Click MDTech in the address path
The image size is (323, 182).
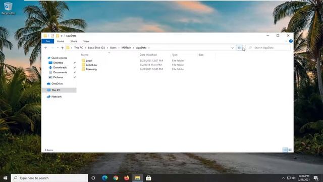click(126, 48)
